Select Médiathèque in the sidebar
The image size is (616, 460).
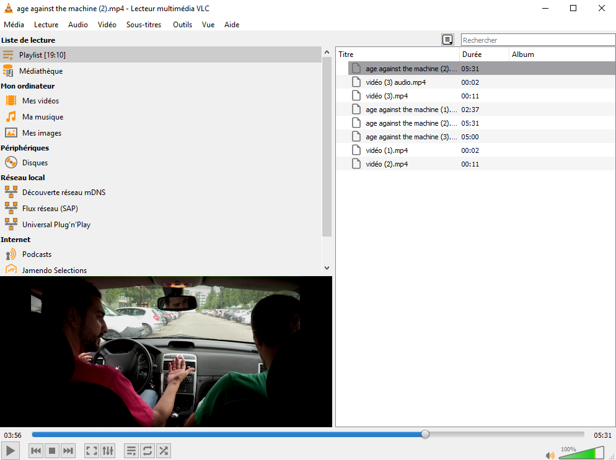(40, 71)
